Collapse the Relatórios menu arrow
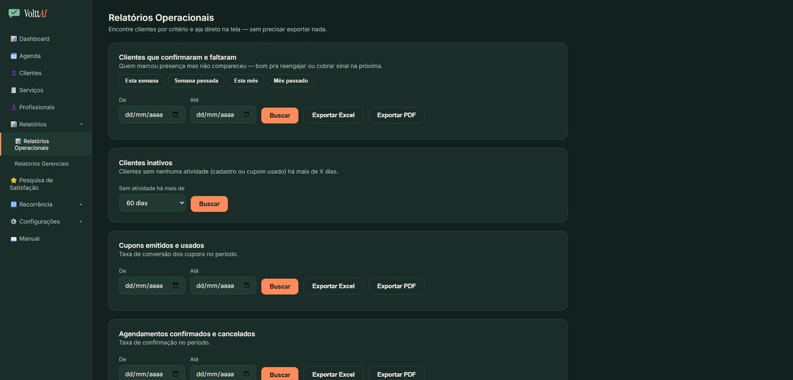The width and height of the screenshot is (793, 380). point(81,124)
